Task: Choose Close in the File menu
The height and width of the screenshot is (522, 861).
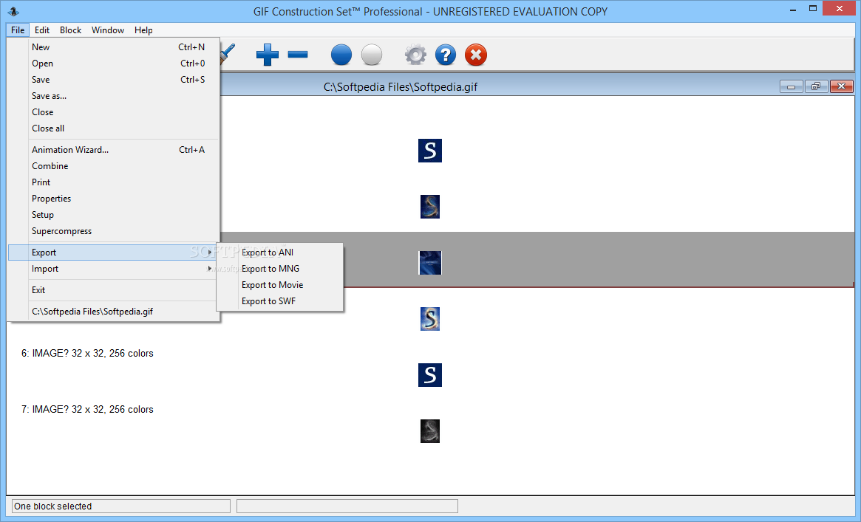Action: (114, 112)
